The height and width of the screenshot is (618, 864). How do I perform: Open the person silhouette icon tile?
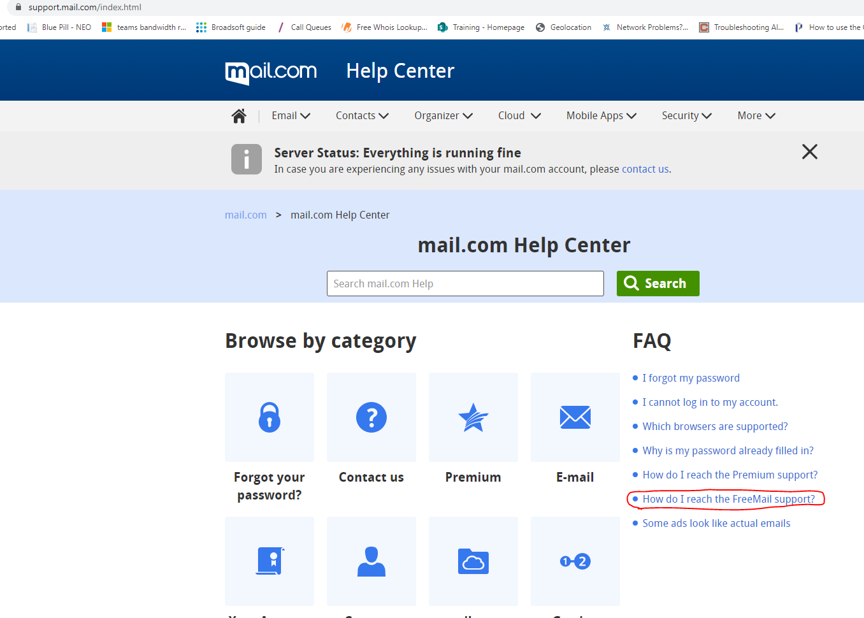pyautogui.click(x=371, y=561)
